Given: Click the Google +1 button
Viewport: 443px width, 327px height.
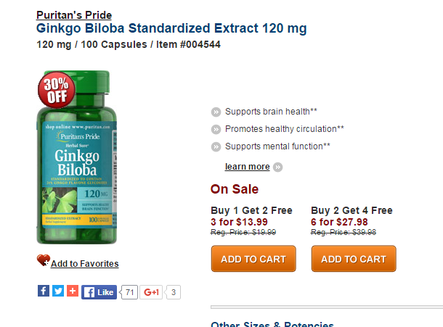Looking at the screenshot, I should pyautogui.click(x=151, y=292).
